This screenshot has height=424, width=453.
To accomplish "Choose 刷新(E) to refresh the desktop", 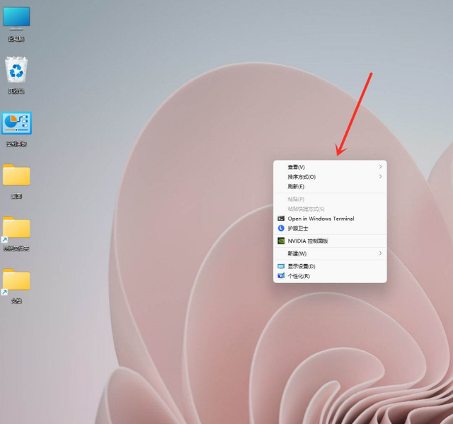I will (x=296, y=186).
